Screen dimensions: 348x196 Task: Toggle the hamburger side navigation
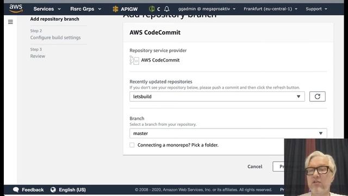point(10,22)
